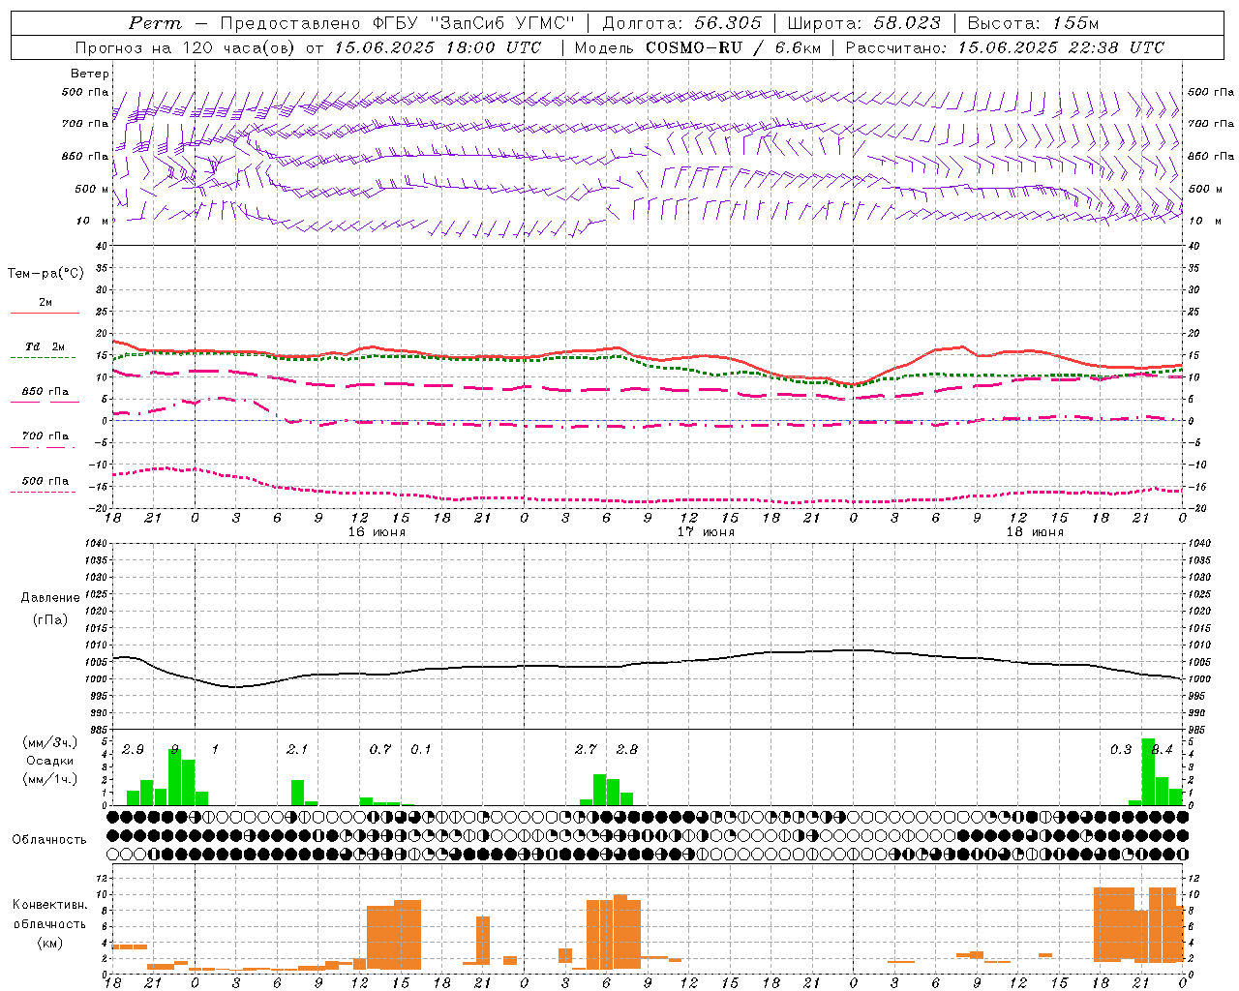The height and width of the screenshot is (991, 1239).
Task: Click the '8.4' precipitation total value
Action: pos(1163,750)
